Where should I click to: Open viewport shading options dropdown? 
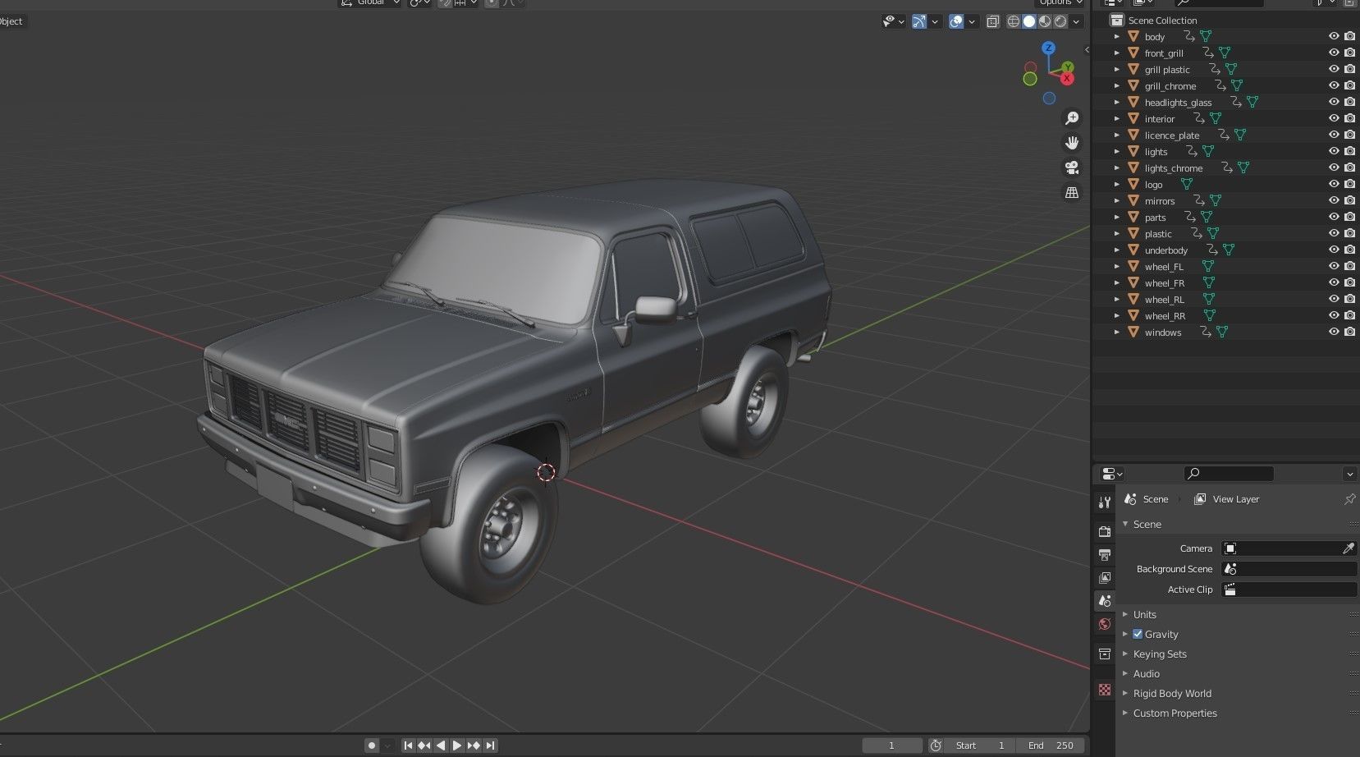tap(1076, 21)
